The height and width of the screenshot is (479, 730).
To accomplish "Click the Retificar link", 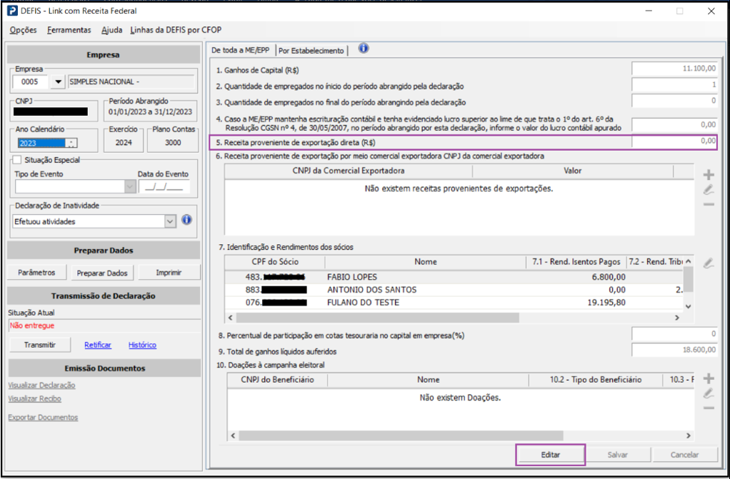I will click(x=98, y=346).
